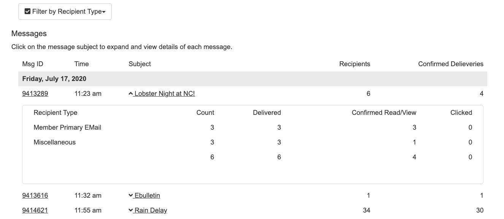The height and width of the screenshot is (219, 504).
Task: Click the Lobster Night at NC! subject link
Action: [x=164, y=94]
